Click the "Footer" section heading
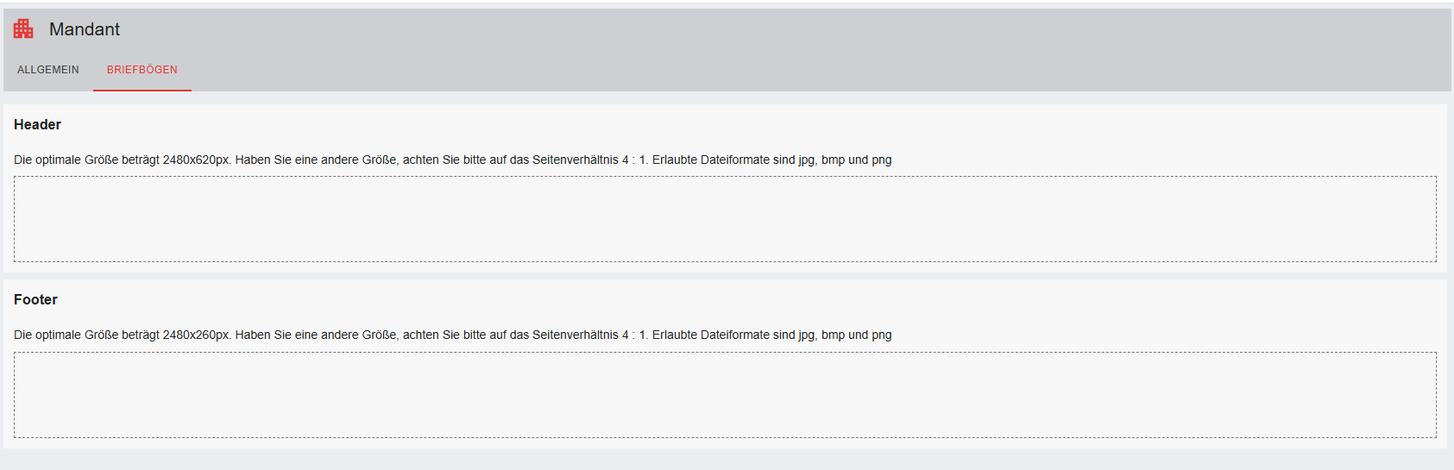This screenshot has width=1454, height=470. coord(36,300)
